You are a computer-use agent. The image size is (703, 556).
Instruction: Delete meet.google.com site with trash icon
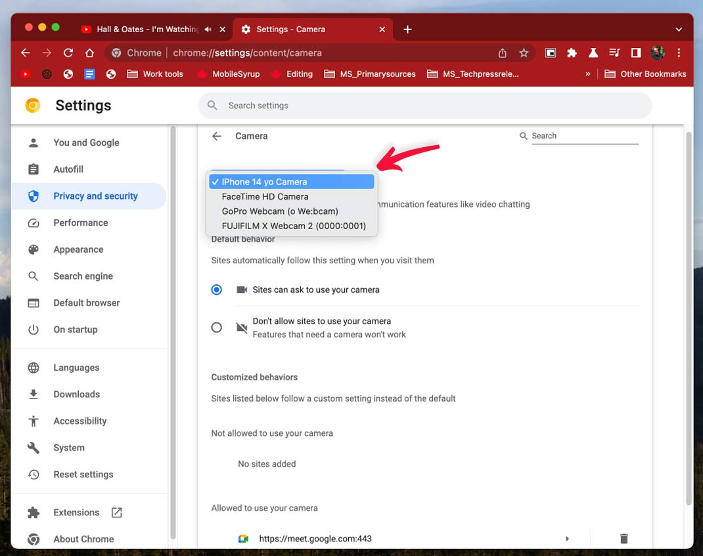(624, 538)
